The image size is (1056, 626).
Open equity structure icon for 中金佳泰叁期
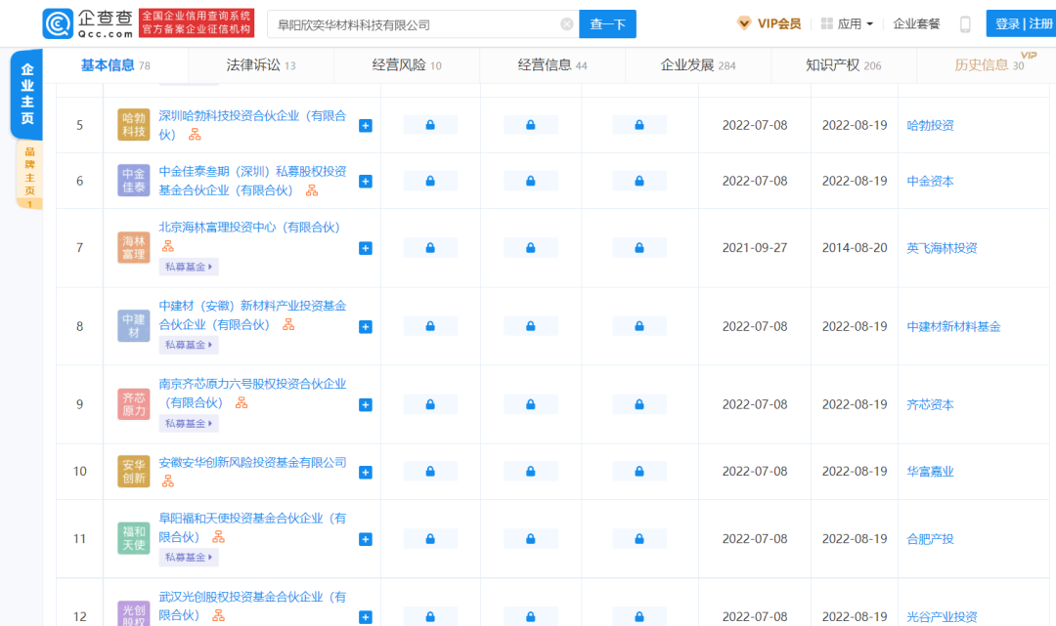click(312, 191)
